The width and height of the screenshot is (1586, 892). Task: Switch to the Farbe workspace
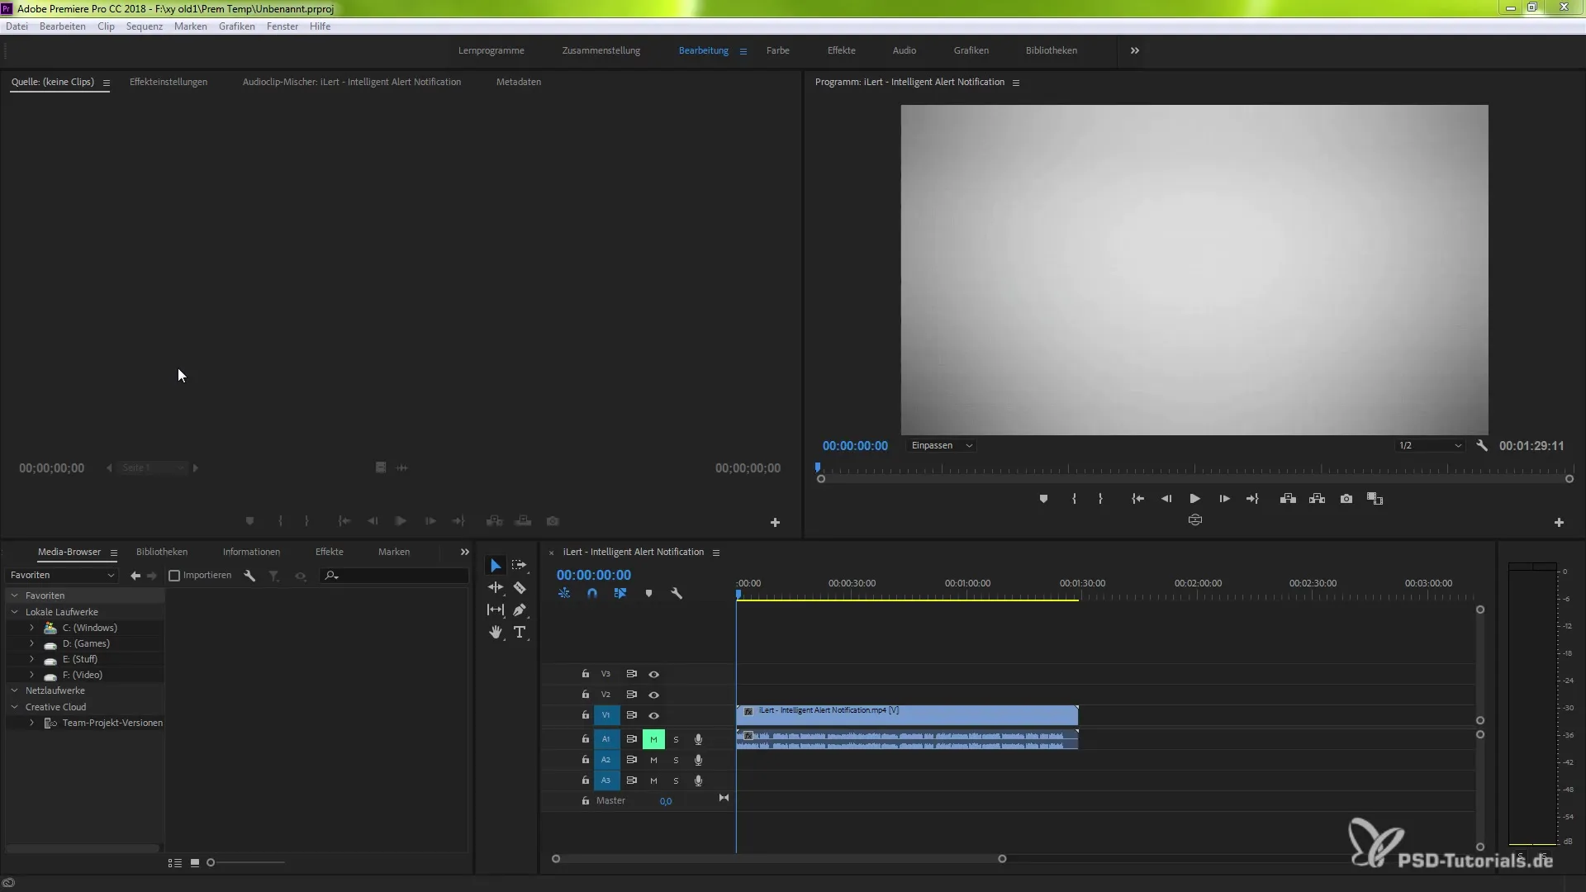pyautogui.click(x=777, y=51)
